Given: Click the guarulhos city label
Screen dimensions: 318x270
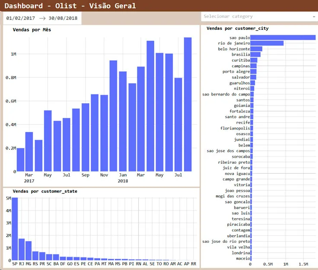Looking at the screenshot, I should (239, 83).
